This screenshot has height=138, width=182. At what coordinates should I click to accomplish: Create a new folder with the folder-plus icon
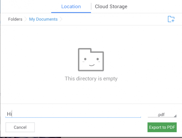[171, 19]
